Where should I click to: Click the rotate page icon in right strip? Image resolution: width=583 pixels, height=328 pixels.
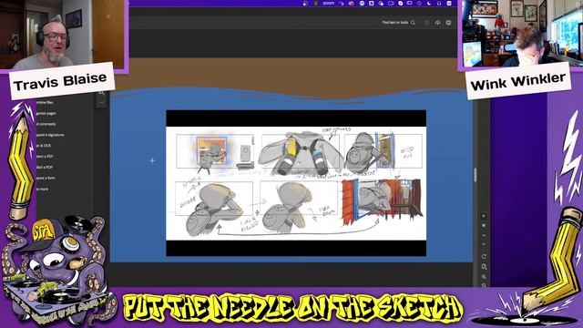[484, 257]
